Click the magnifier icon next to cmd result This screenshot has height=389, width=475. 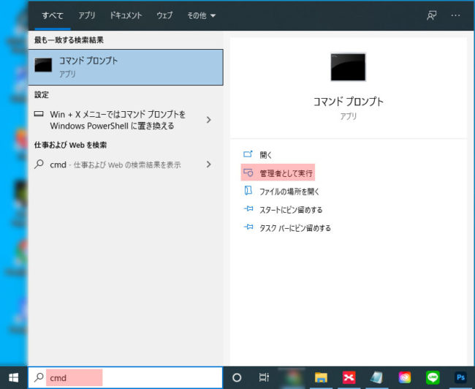click(39, 165)
